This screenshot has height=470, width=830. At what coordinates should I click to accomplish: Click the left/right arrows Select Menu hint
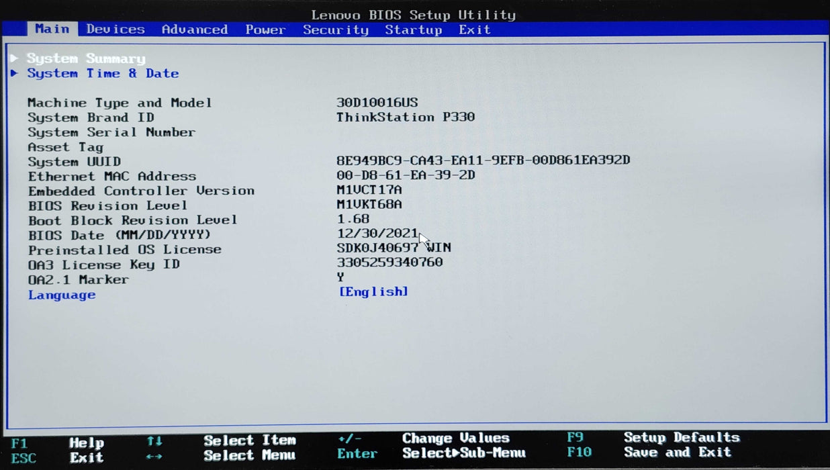coord(222,455)
